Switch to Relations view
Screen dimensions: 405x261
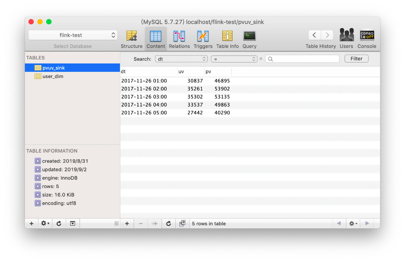[x=179, y=39]
